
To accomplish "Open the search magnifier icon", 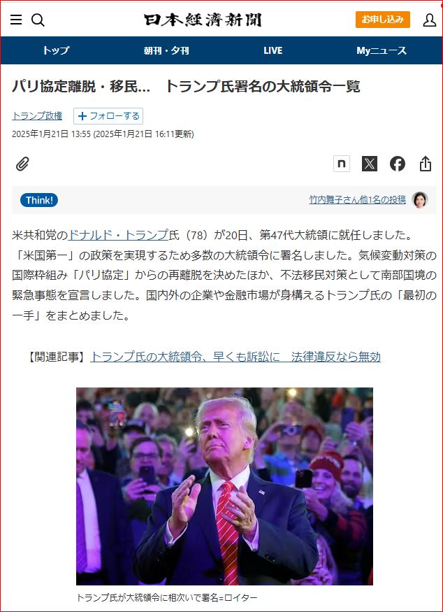I will [38, 20].
